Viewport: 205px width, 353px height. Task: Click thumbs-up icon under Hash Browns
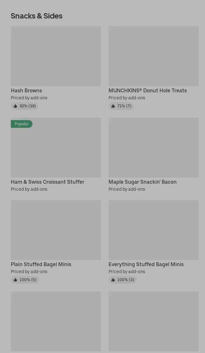[15, 106]
